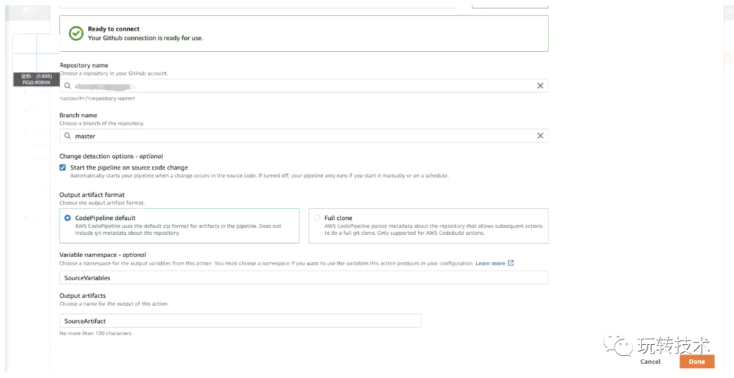Open the Learn more link
Screen dimensions: 734x378
(x=490, y=263)
